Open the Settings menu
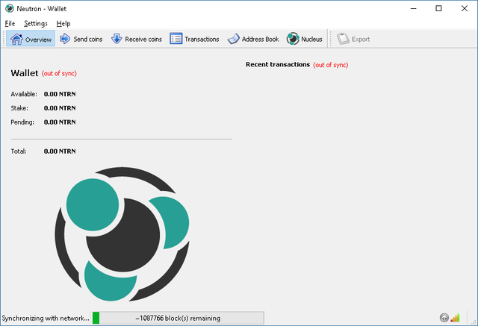This screenshot has width=478, height=326. click(x=36, y=23)
